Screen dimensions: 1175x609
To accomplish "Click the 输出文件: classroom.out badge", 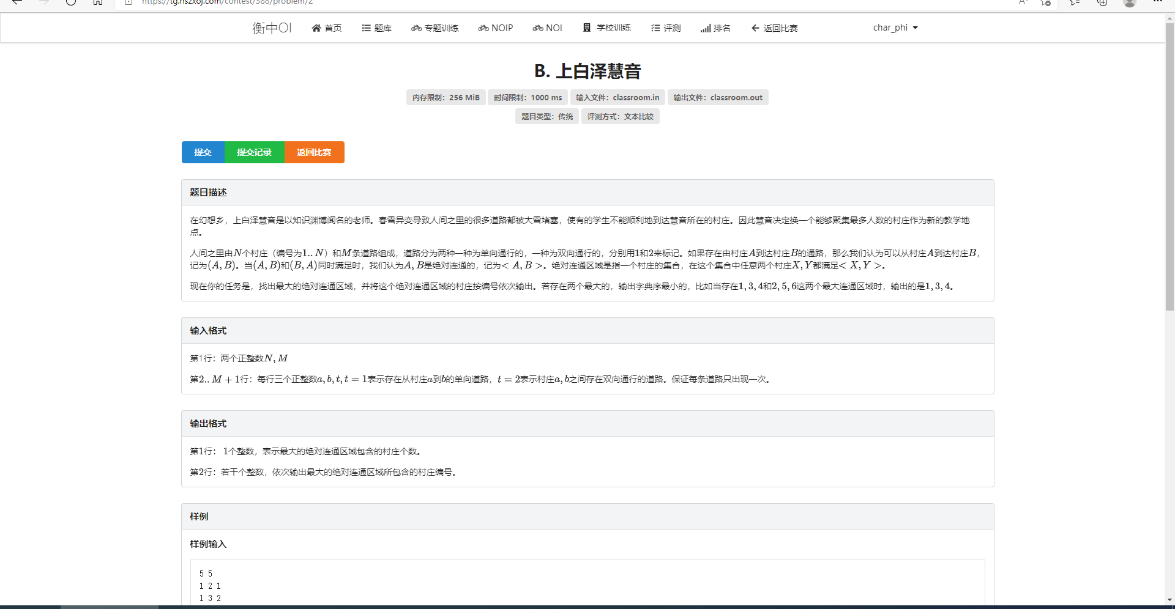I will tap(718, 97).
